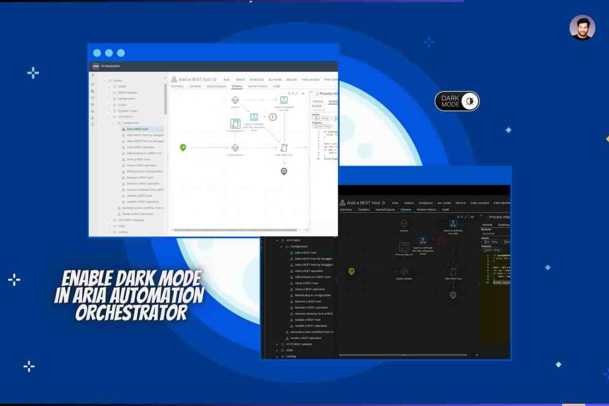Viewport: 609px width, 406px height.
Task: Select the top Decision node in the light schema
Action: coord(235,100)
